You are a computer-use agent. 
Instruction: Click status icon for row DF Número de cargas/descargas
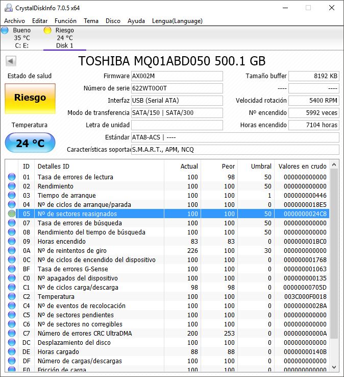point(12,361)
